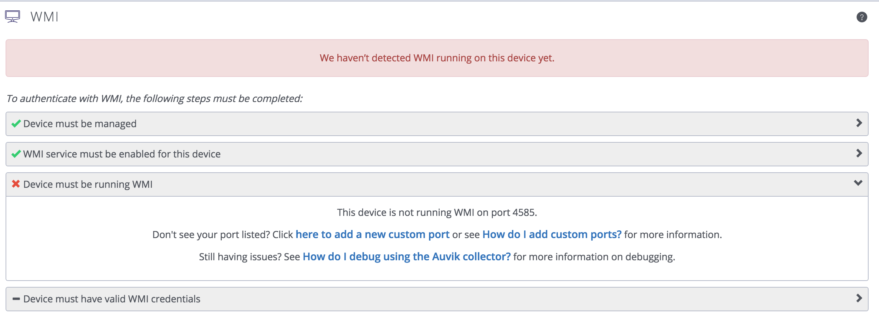Follow 'here to add a new custom port' link
Viewport: 879px width, 322px height.
372,234
